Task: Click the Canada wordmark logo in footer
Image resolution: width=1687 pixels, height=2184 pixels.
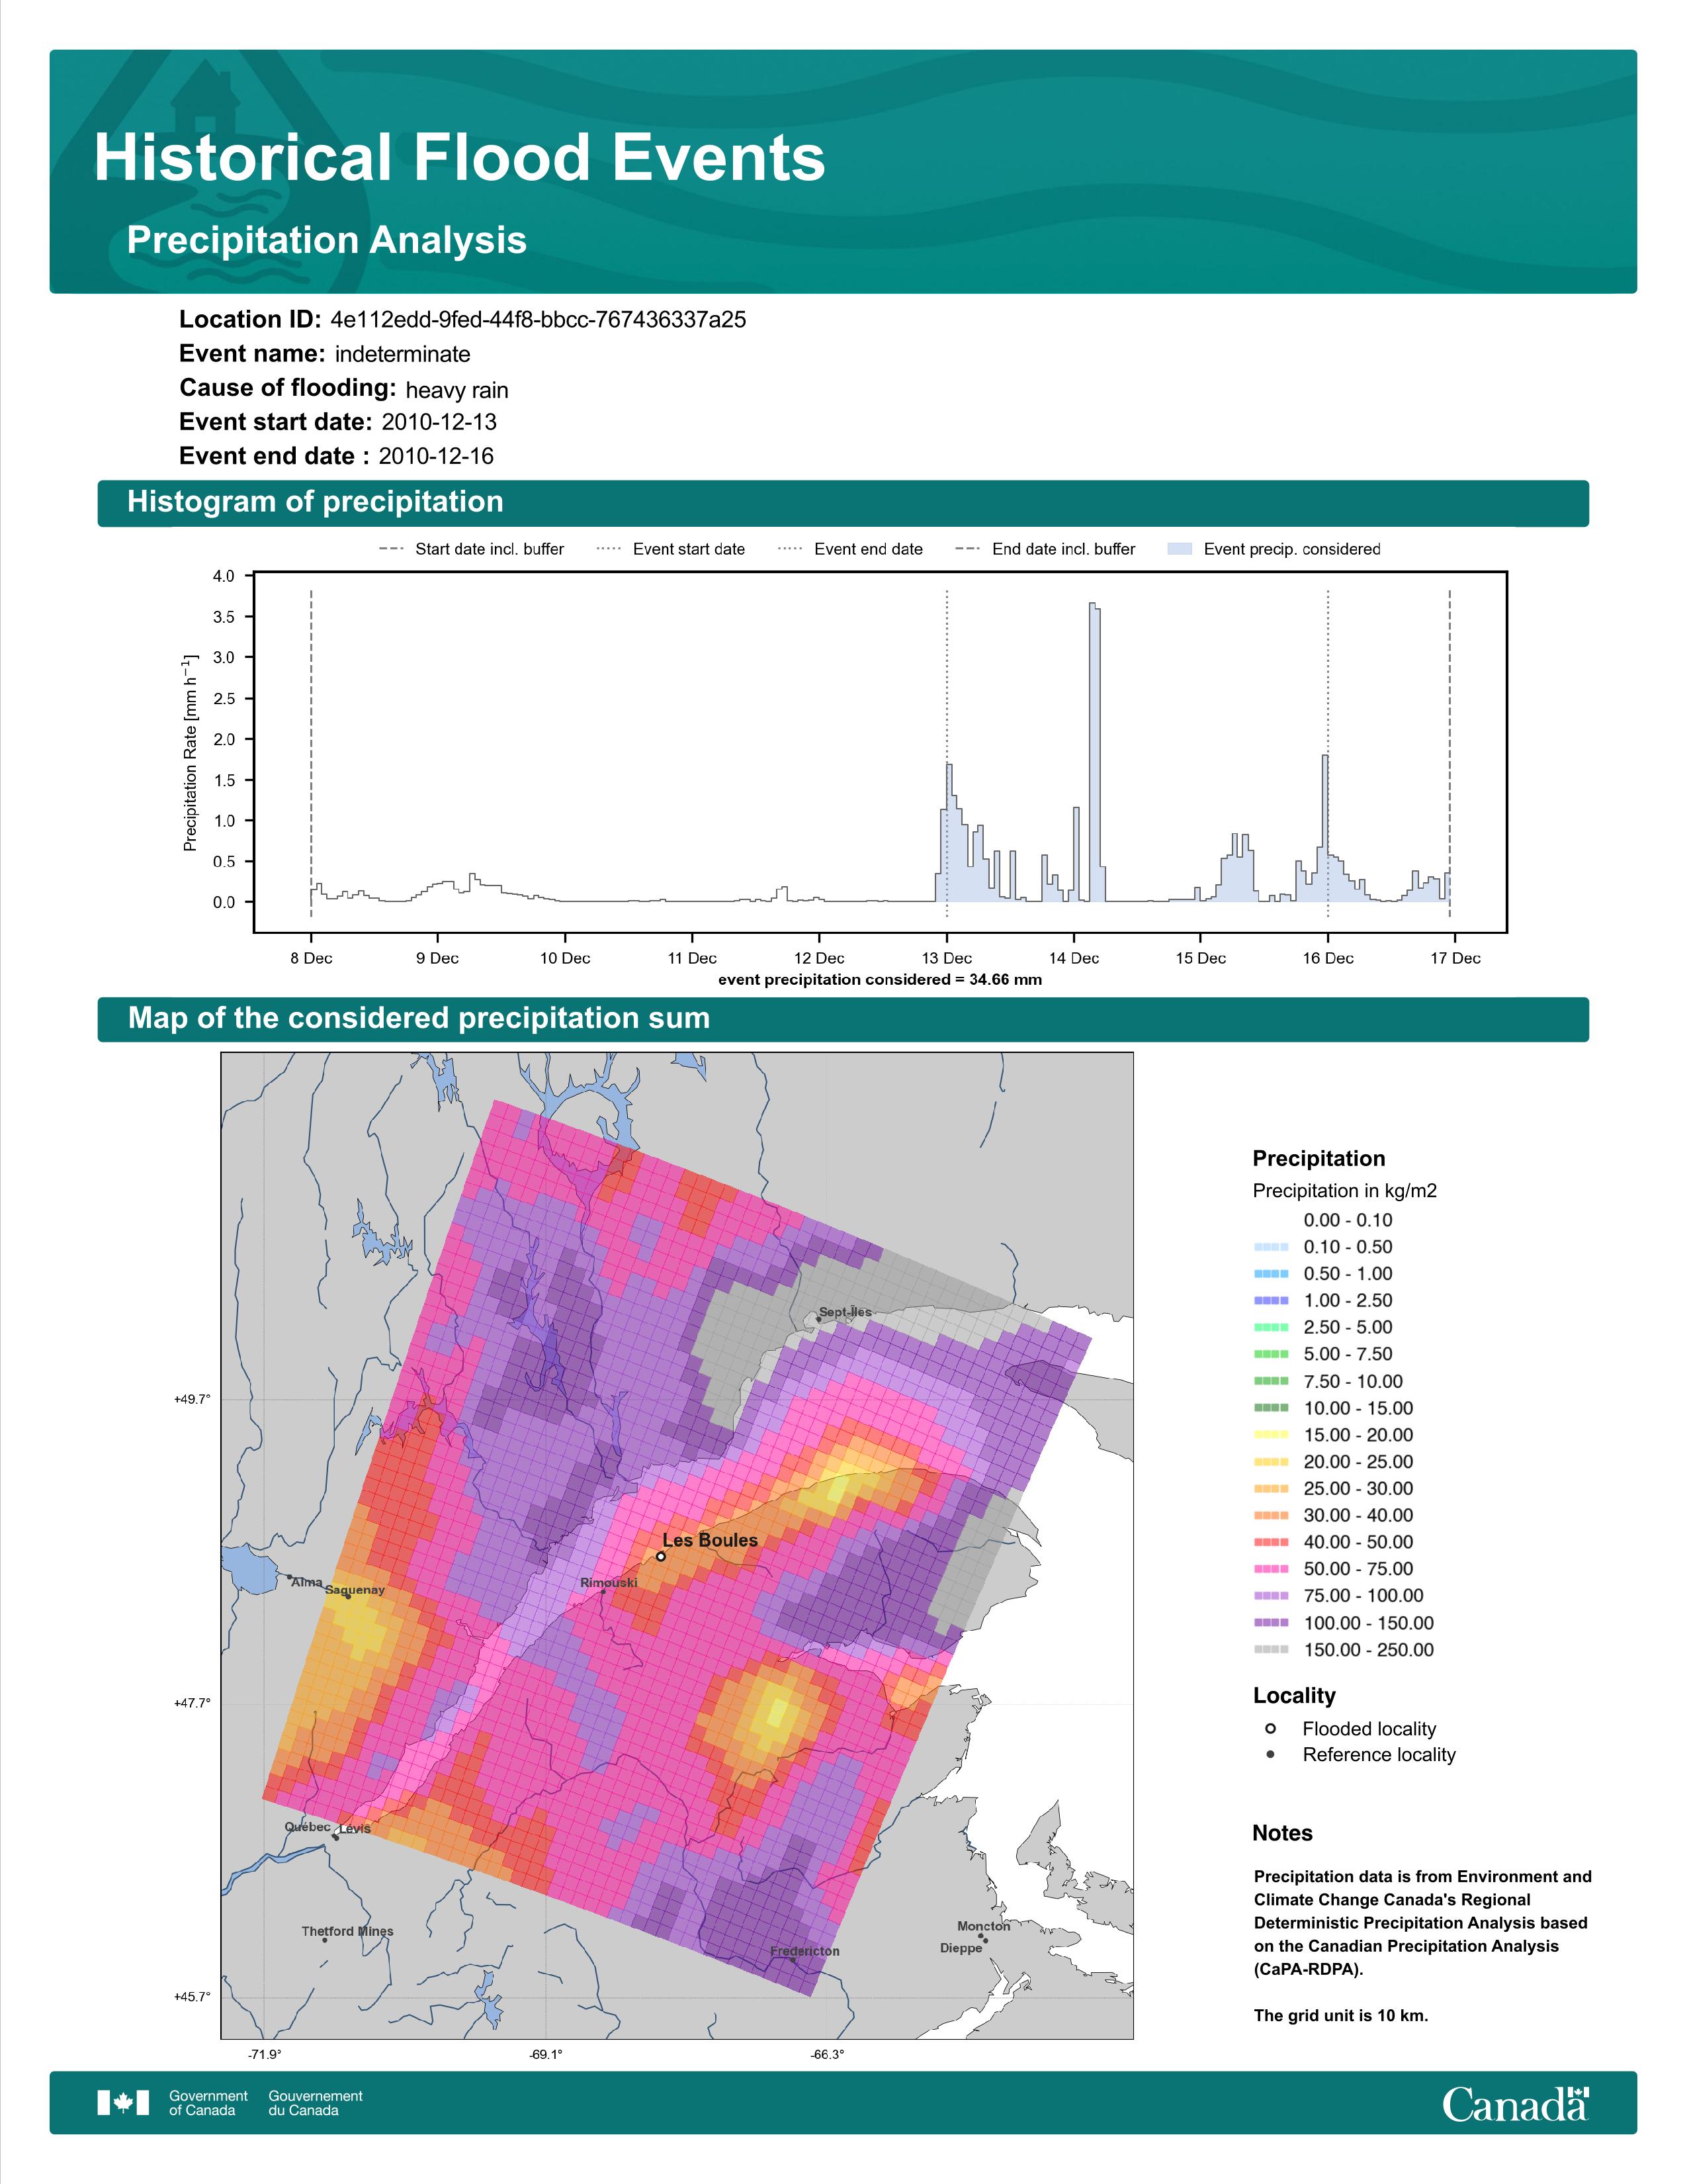Action: point(1515,2104)
